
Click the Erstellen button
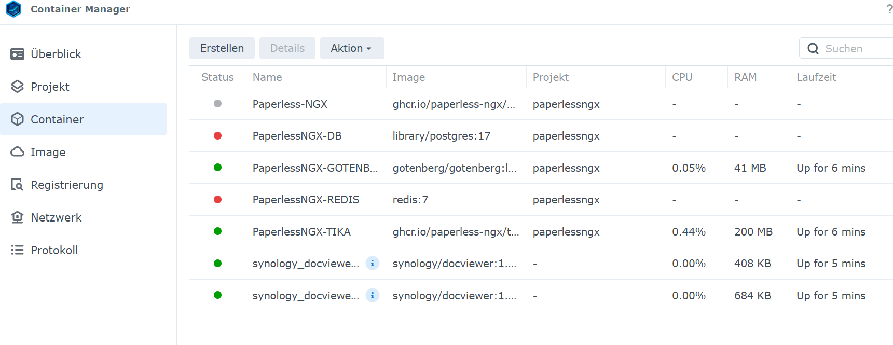[222, 48]
